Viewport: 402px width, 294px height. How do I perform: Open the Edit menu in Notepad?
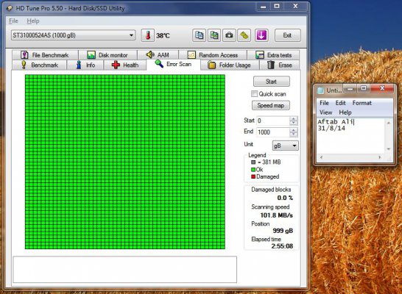pos(340,103)
